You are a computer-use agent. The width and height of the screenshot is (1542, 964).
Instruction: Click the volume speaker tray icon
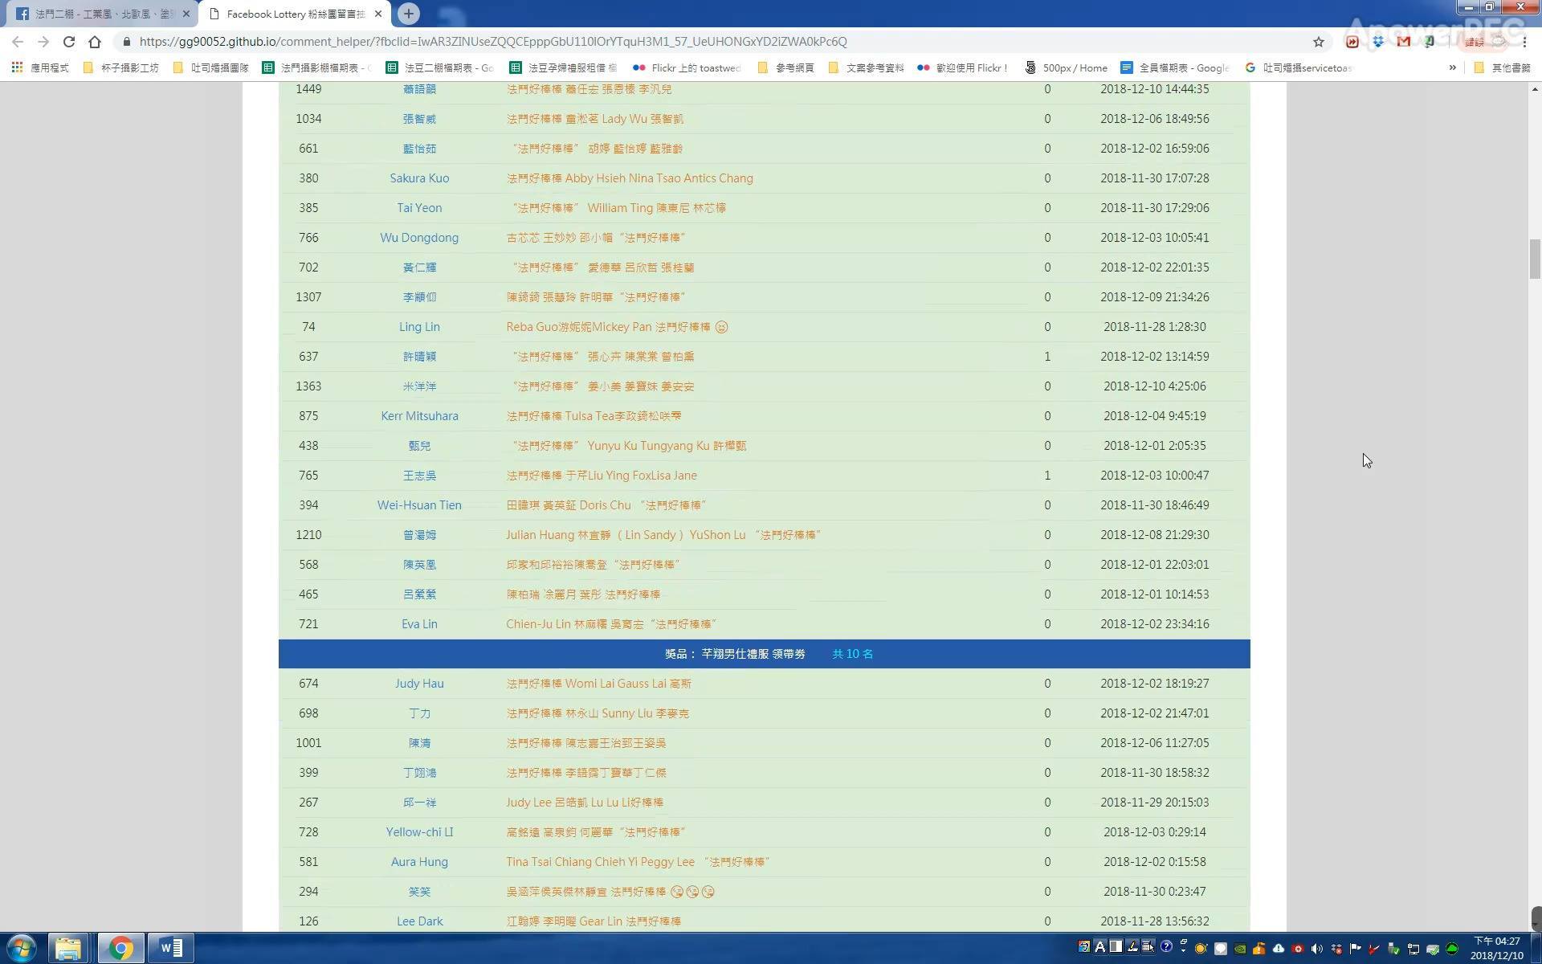(1316, 949)
